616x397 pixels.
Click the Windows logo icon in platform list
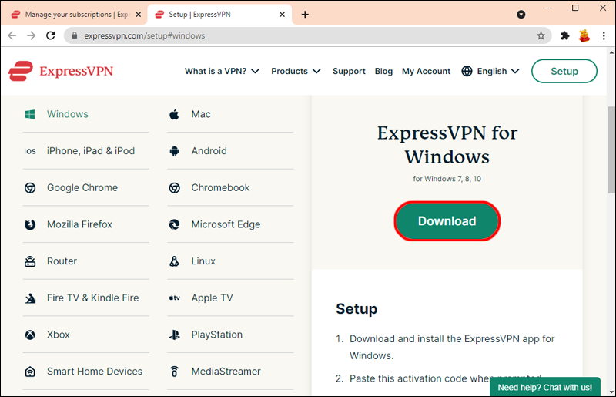click(30, 114)
